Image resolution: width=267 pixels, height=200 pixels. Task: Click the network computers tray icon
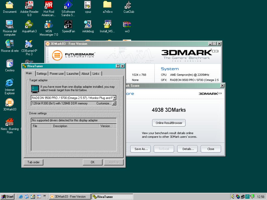click(243, 197)
